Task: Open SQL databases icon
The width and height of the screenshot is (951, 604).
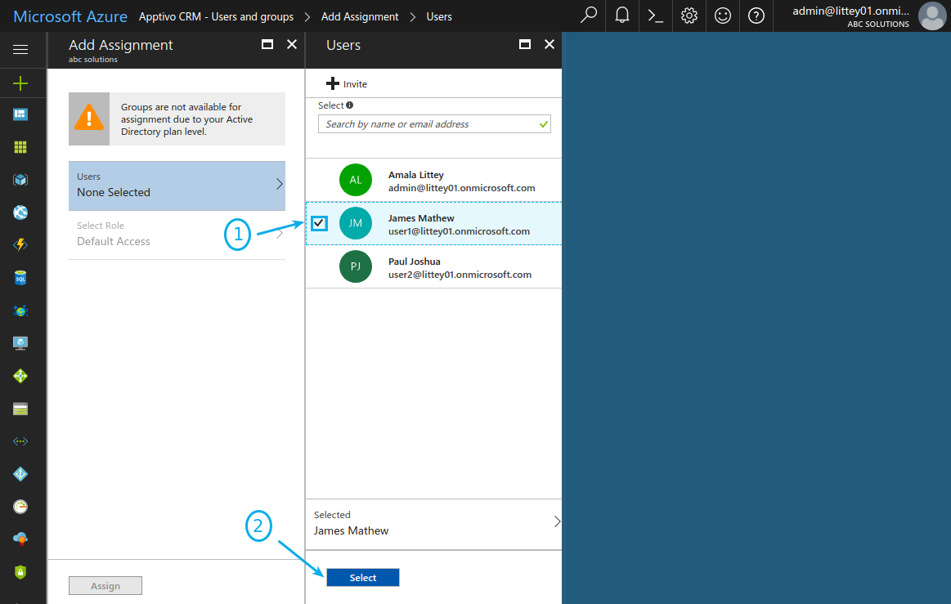Action: pos(20,278)
